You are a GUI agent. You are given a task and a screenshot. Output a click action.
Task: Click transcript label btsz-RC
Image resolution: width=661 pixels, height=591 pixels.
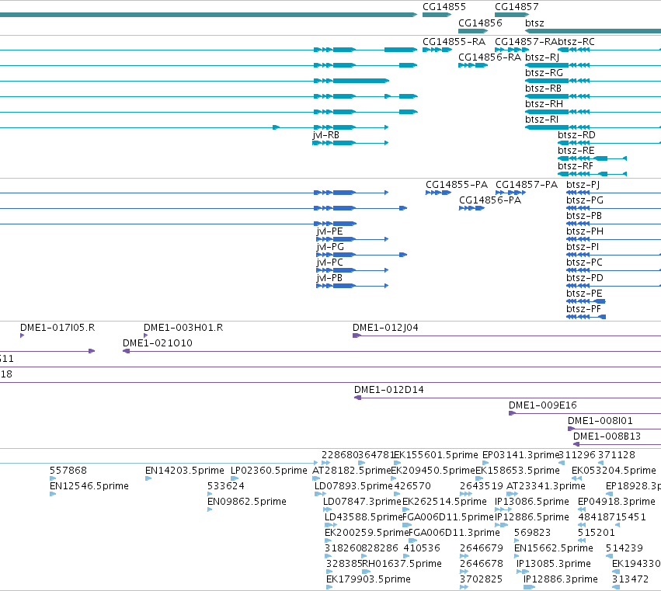pyautogui.click(x=576, y=42)
